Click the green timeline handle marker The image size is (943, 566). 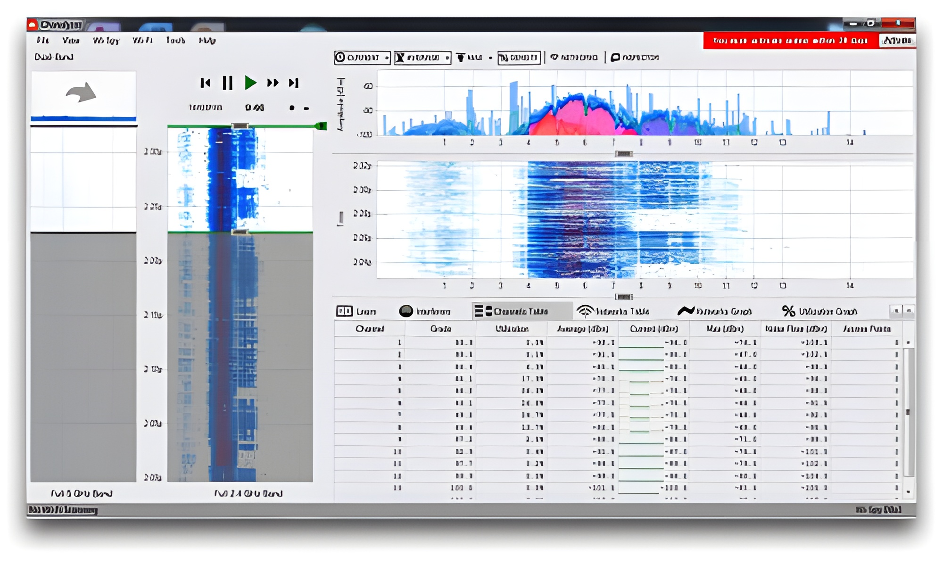[x=322, y=126]
